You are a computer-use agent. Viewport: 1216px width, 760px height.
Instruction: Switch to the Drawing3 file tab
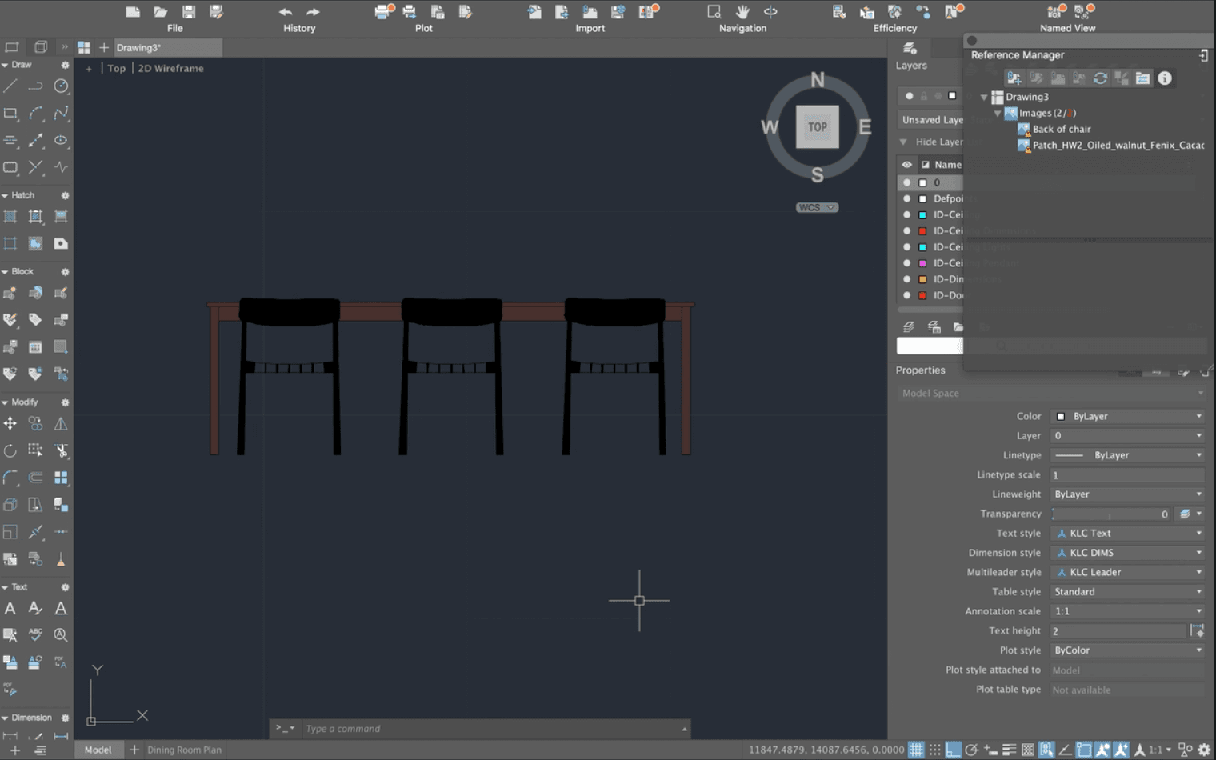(166, 47)
